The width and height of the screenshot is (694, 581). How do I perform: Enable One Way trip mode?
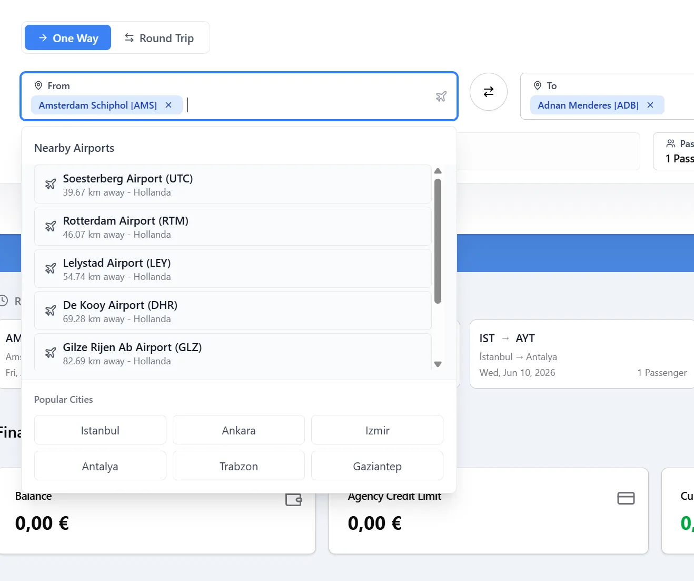coord(67,37)
